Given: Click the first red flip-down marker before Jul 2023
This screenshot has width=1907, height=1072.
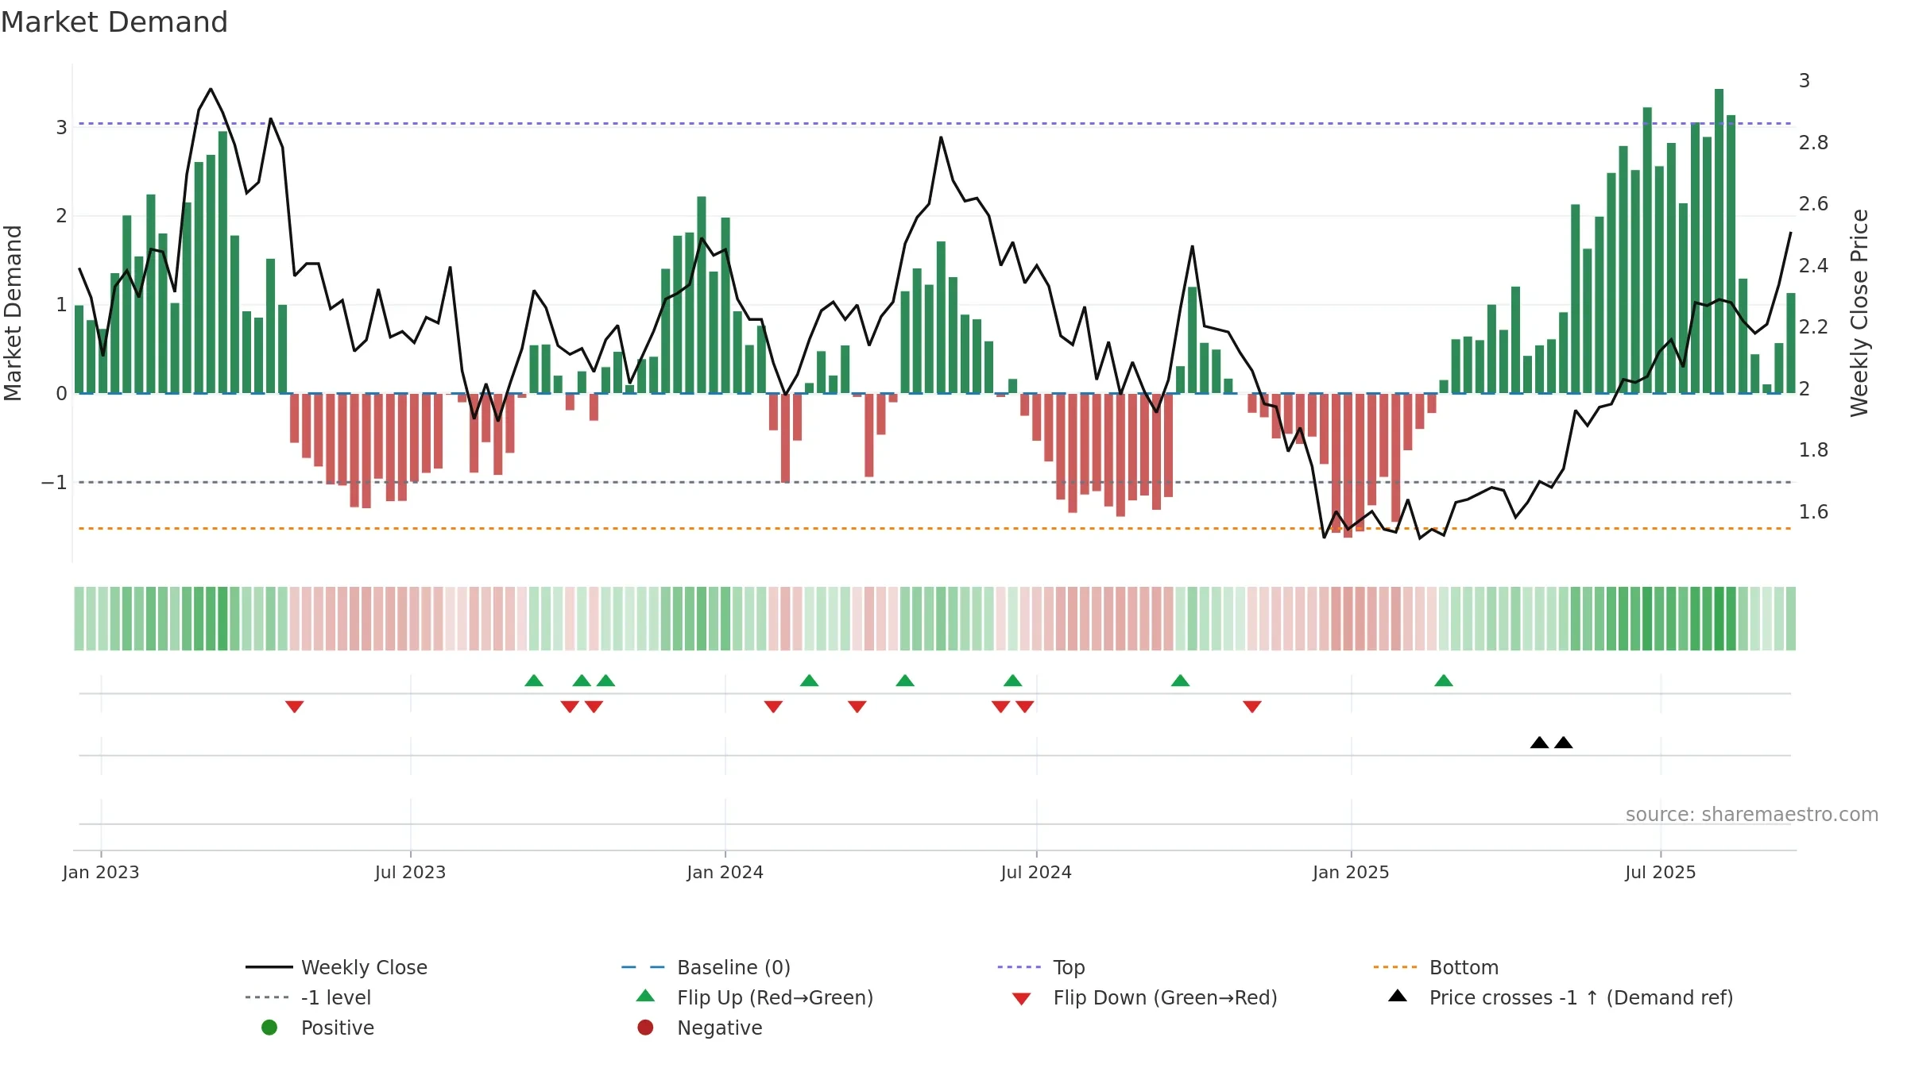Looking at the screenshot, I should point(295,707).
